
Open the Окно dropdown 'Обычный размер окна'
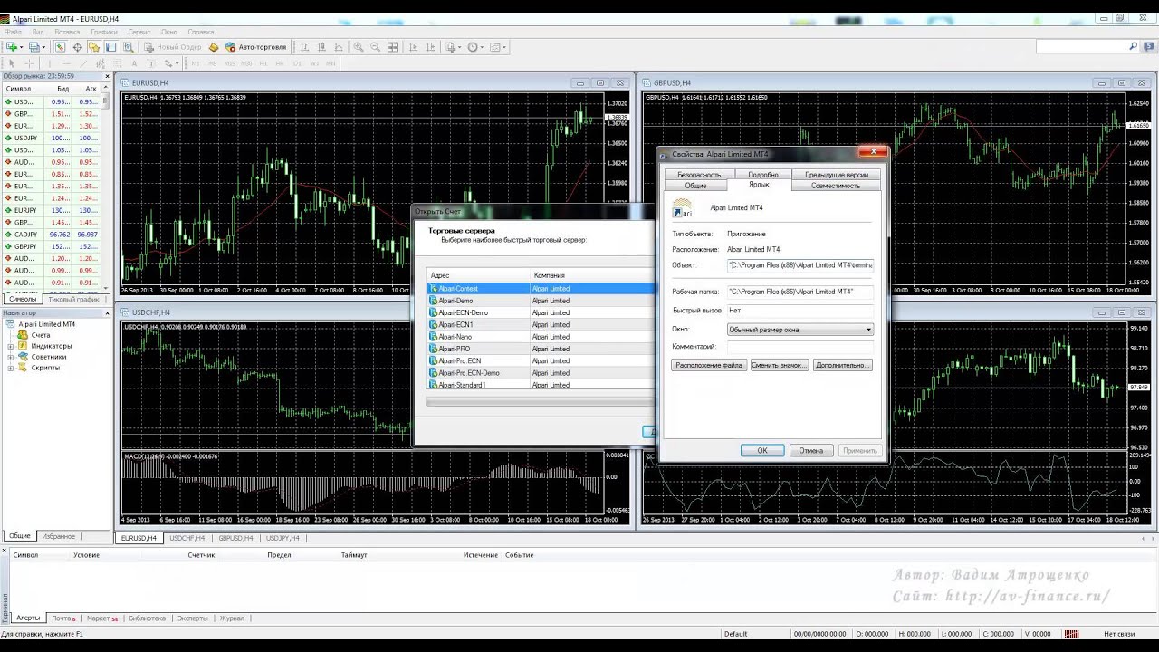800,330
